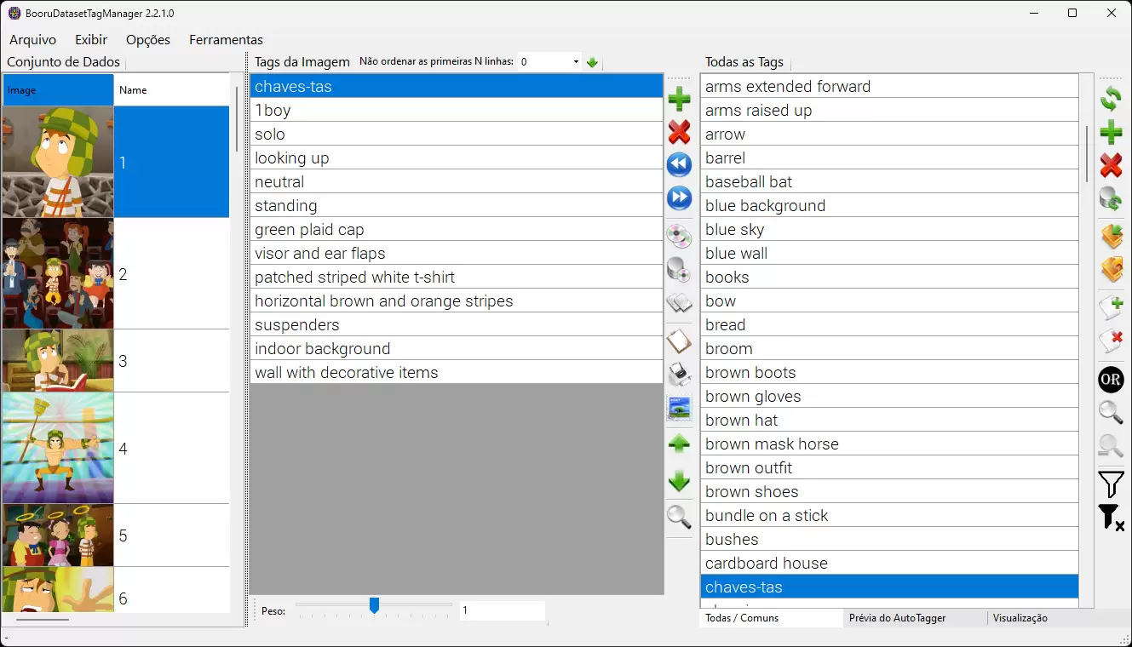Open the Ferramentas menu
The width and height of the screenshot is (1132, 647).
226,40
